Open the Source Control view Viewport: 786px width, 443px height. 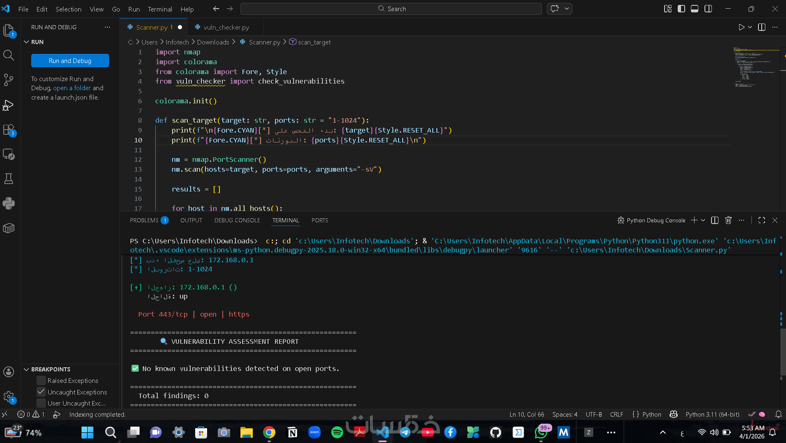tap(9, 80)
